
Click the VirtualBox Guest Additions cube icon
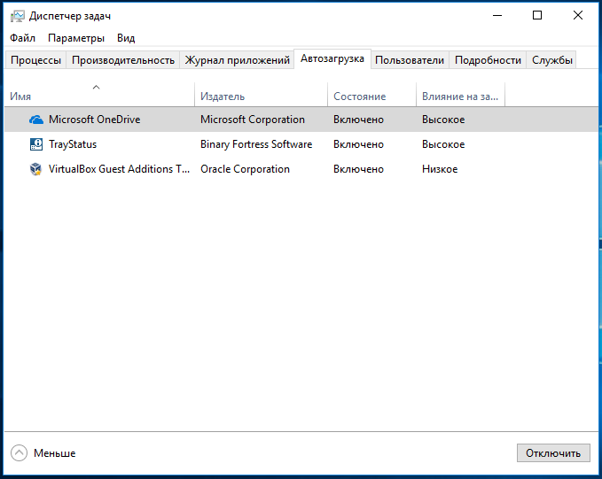click(x=36, y=169)
